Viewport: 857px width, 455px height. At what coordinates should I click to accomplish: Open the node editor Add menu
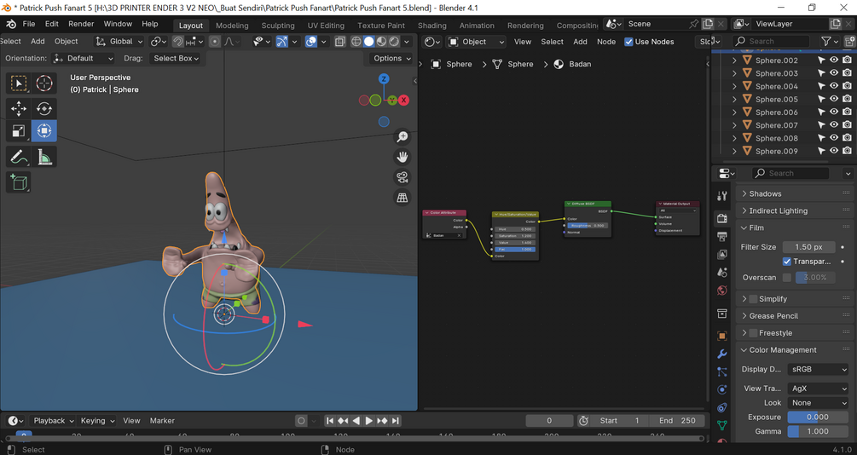580,42
